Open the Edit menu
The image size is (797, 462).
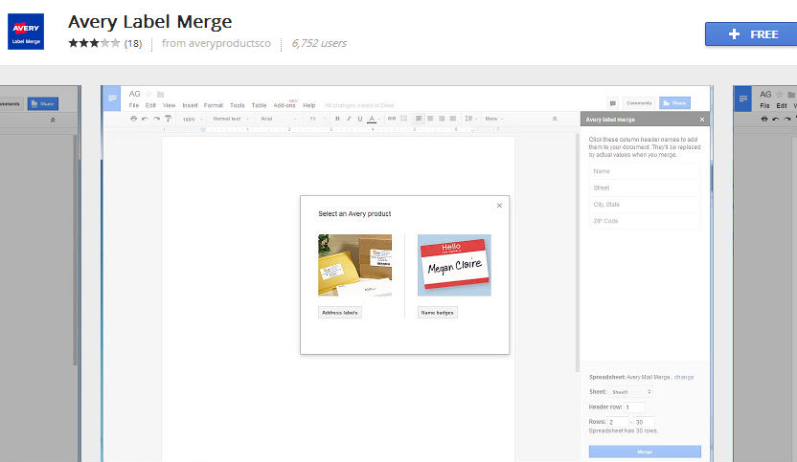pos(150,105)
